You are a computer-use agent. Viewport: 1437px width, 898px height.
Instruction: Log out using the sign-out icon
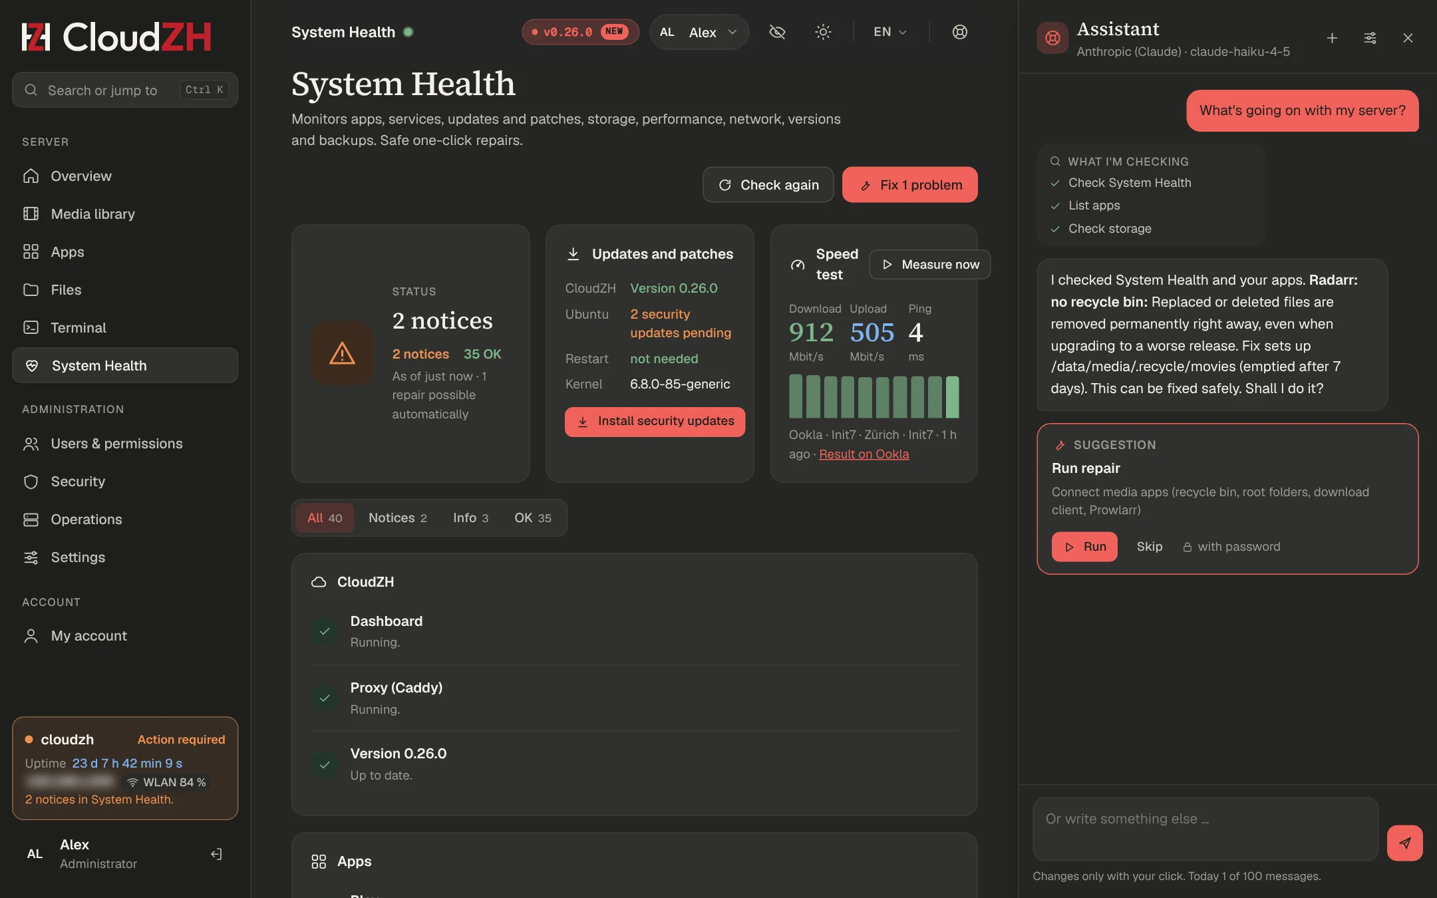tap(216, 854)
